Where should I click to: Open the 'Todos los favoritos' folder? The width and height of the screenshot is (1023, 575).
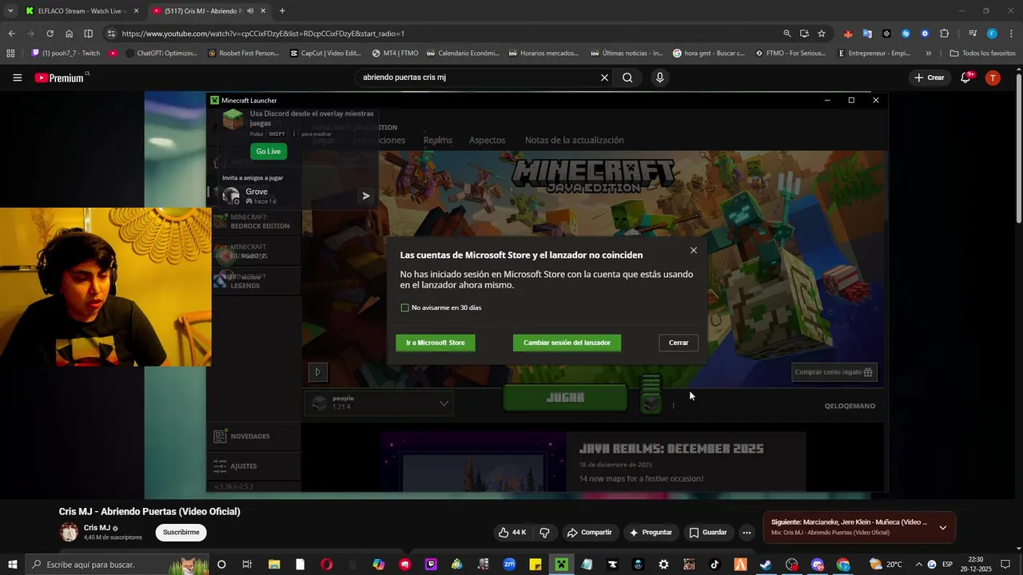click(x=982, y=54)
